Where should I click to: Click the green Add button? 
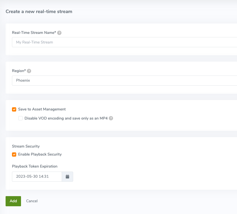13,201
